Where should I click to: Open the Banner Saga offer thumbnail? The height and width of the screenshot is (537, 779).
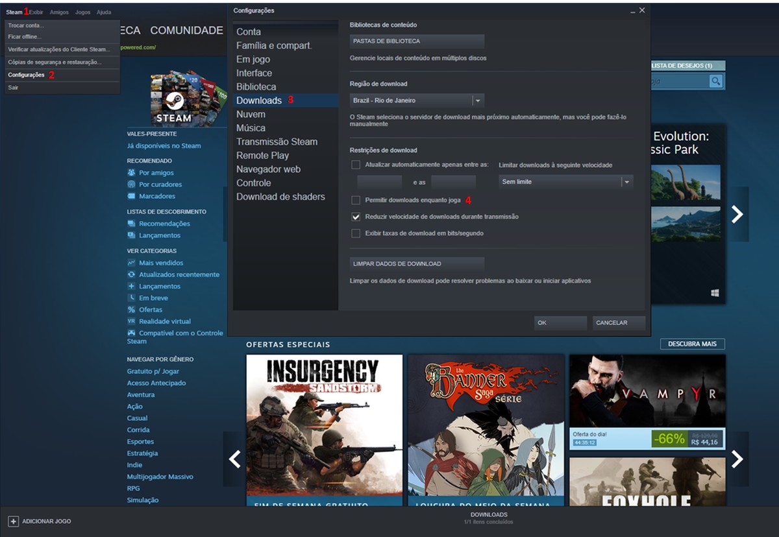(x=486, y=430)
